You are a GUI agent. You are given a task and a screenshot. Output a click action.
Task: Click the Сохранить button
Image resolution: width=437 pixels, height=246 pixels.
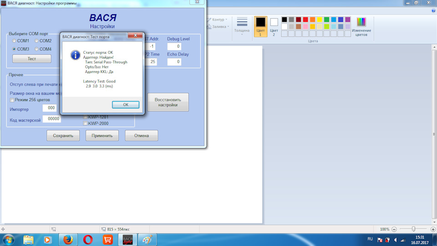coord(63,136)
